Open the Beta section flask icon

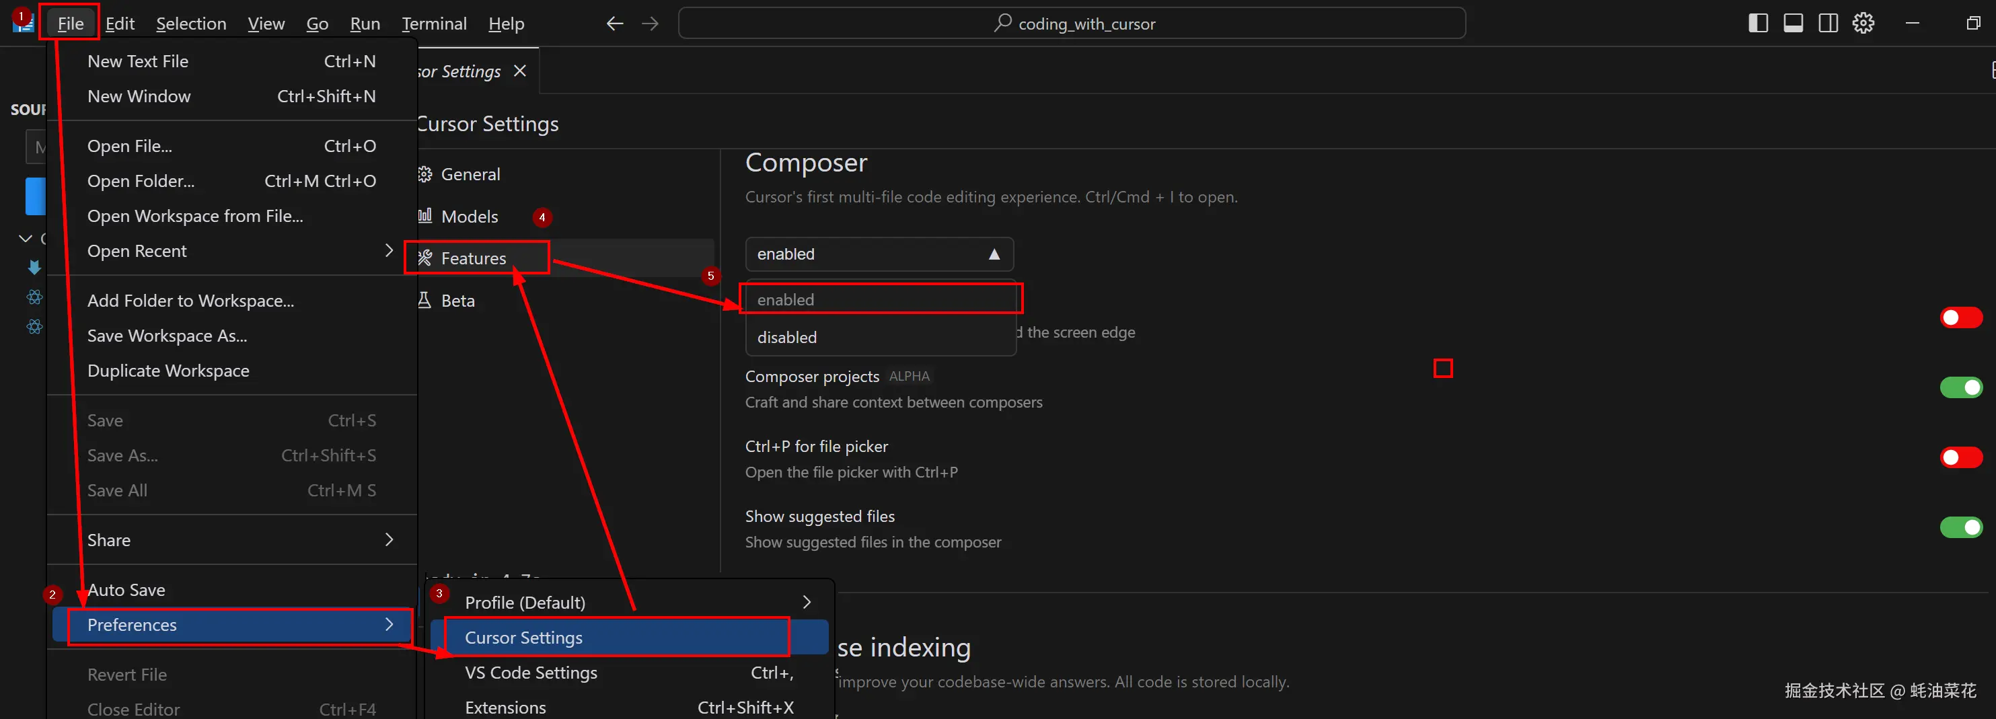[424, 301]
